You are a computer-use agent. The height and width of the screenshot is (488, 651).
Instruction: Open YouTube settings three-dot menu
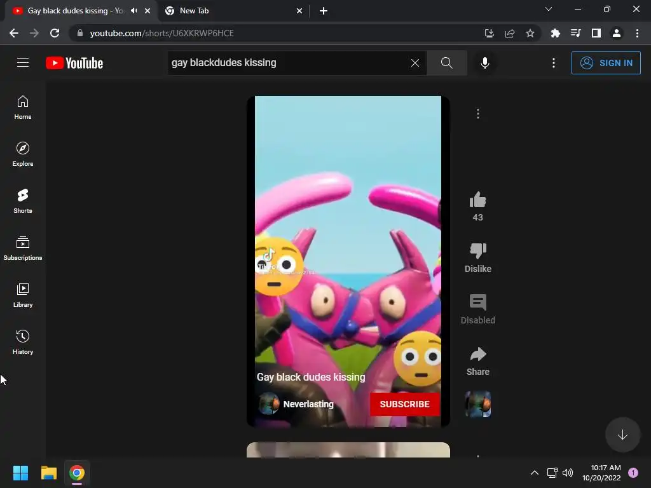554,63
